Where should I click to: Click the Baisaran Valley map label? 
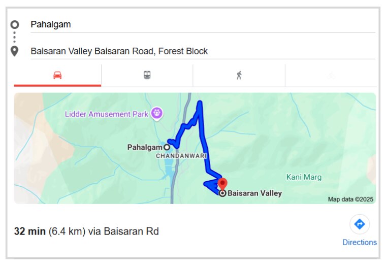(254, 193)
